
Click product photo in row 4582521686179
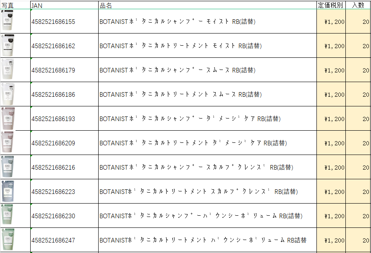tap(7, 69)
